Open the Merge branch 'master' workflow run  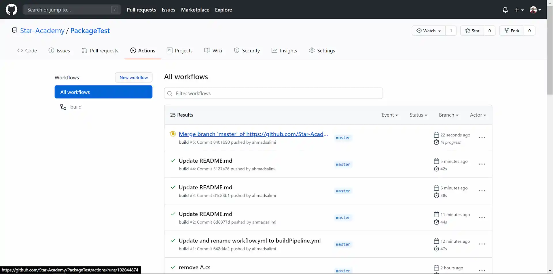[253, 134]
